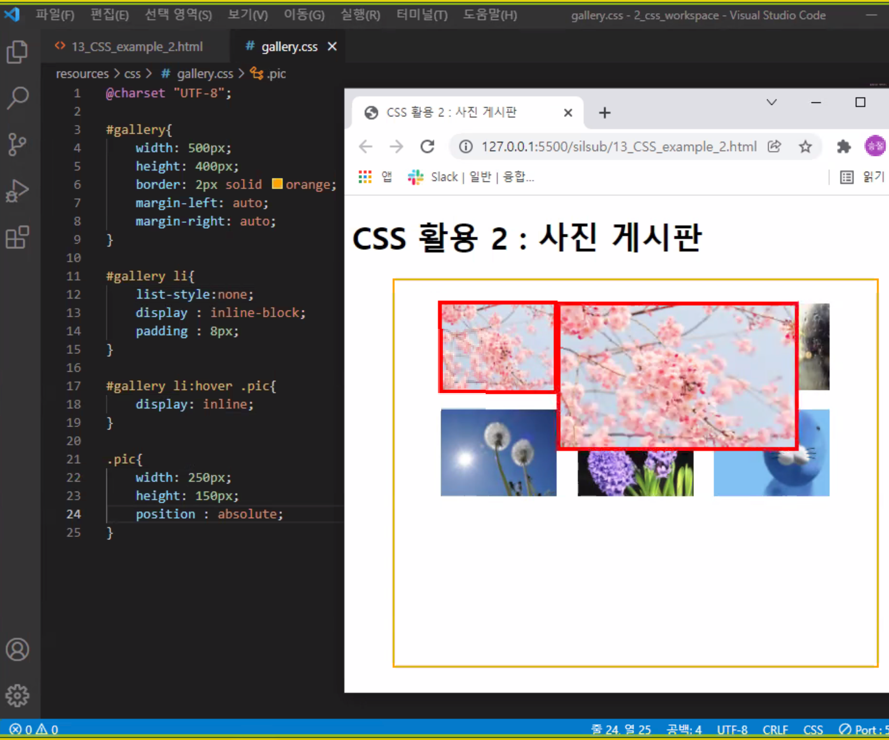Image resolution: width=889 pixels, height=740 pixels.
Task: Open the 보기(V) menu
Action: (248, 15)
